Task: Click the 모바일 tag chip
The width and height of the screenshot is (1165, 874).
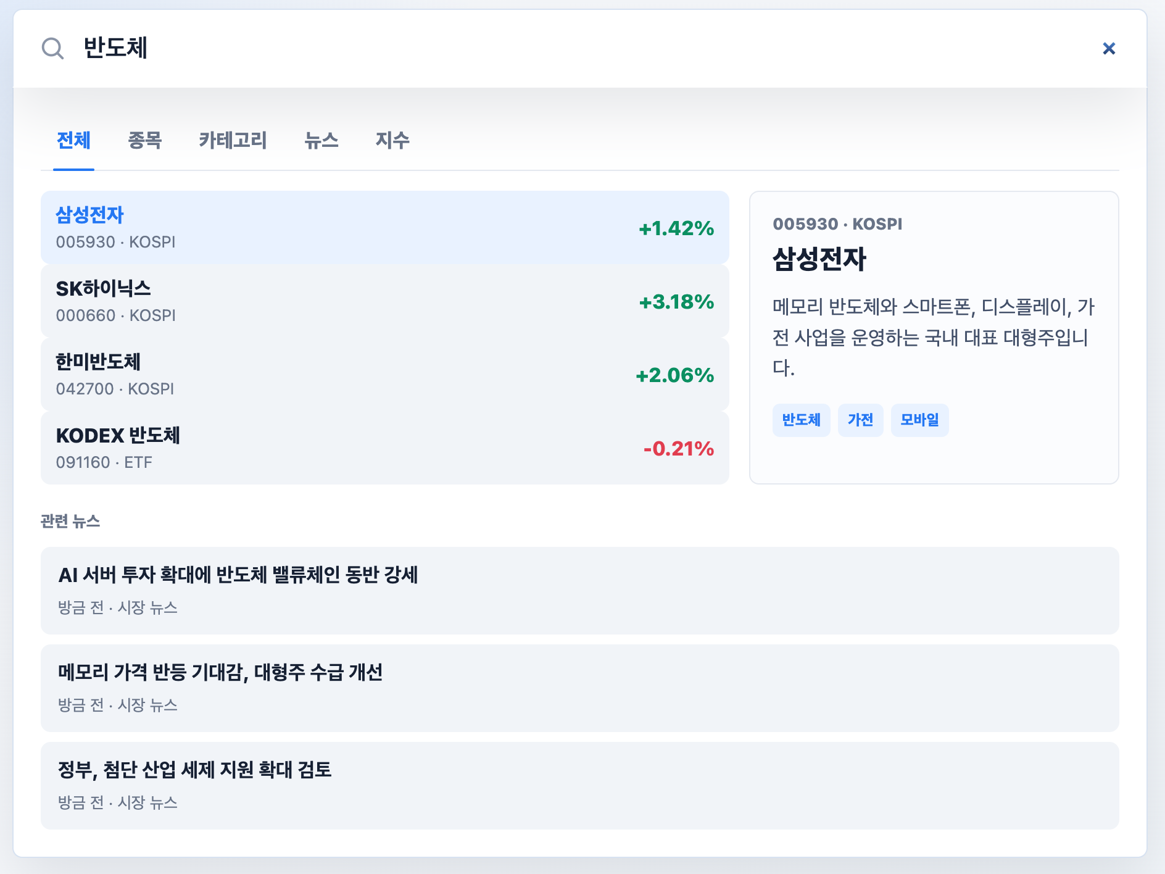Action: [919, 420]
